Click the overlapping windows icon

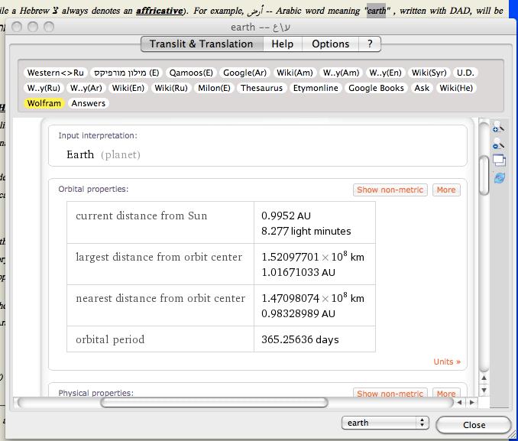pyautogui.click(x=498, y=161)
